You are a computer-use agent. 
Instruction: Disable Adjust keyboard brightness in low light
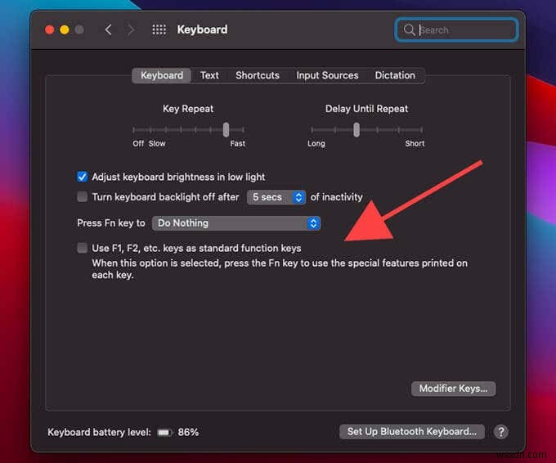click(83, 177)
